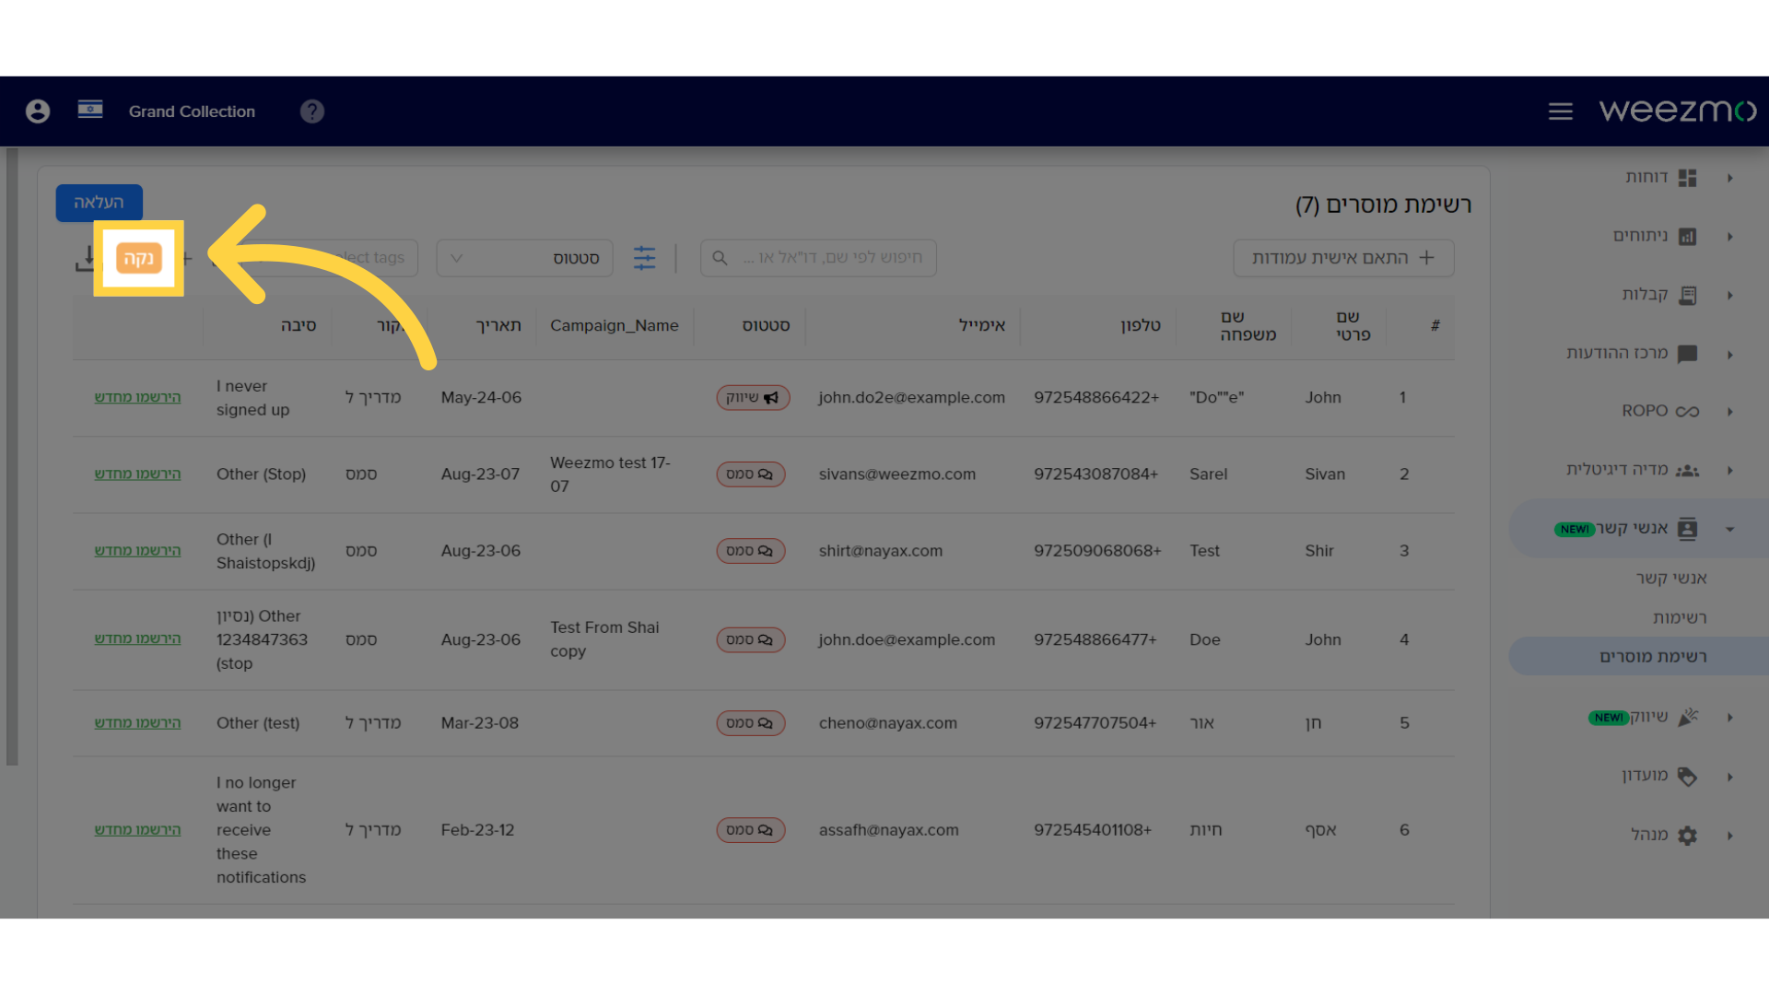The width and height of the screenshot is (1769, 995).
Task: Open רשימות submenu item
Action: coord(1680,618)
